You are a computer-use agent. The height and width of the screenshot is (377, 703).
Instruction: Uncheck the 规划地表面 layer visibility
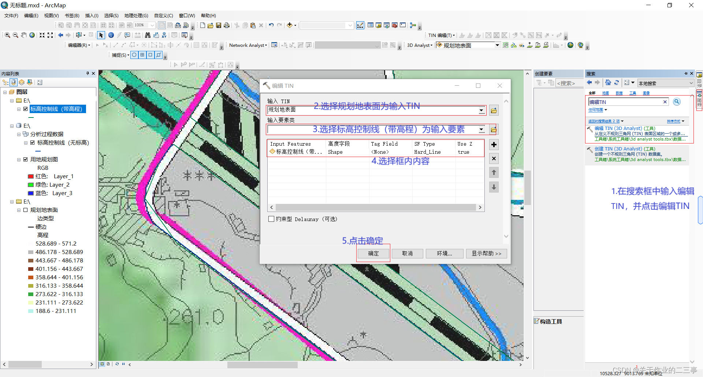pos(26,210)
